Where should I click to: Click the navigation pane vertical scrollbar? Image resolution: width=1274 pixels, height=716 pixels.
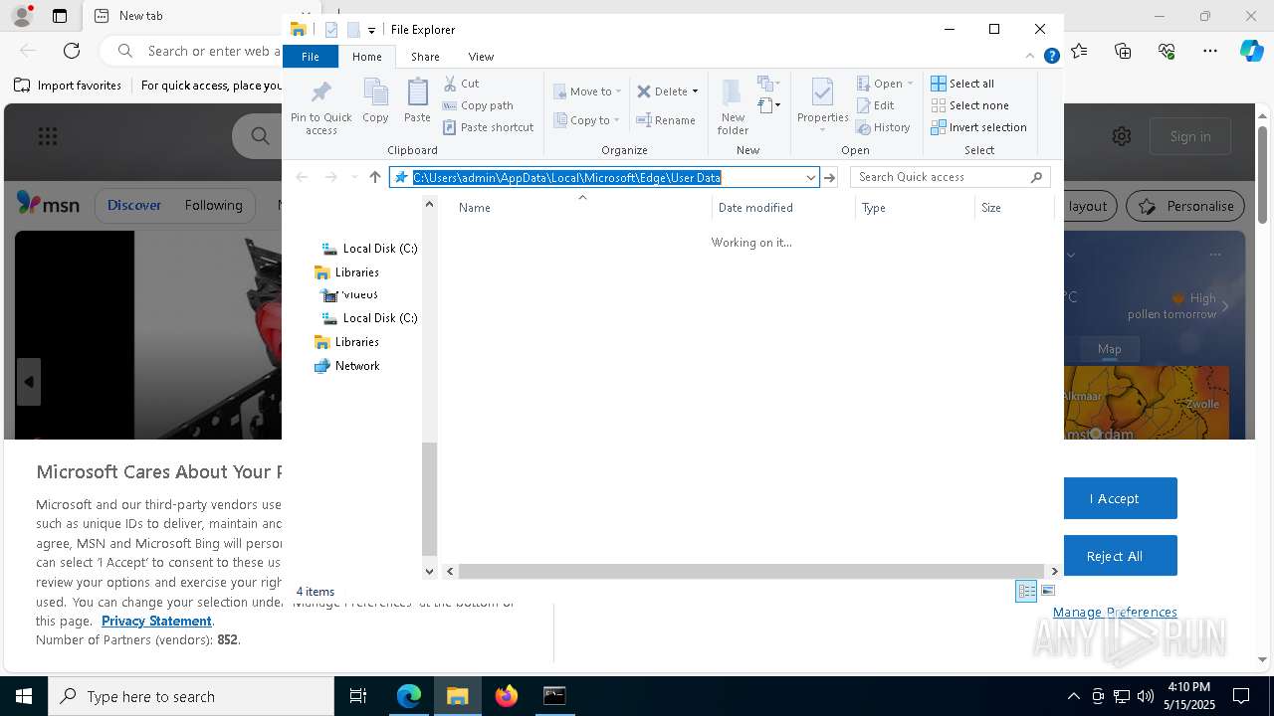click(429, 497)
